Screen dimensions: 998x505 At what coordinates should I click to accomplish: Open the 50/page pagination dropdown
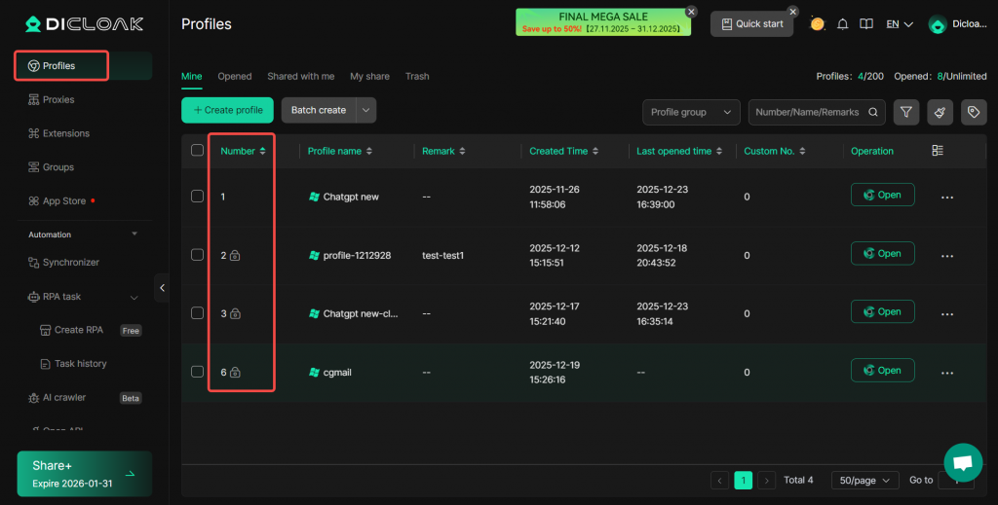(x=864, y=480)
